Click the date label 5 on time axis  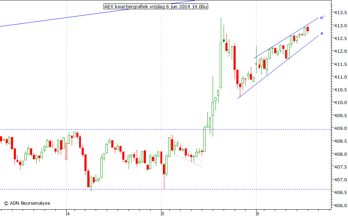[163, 214]
